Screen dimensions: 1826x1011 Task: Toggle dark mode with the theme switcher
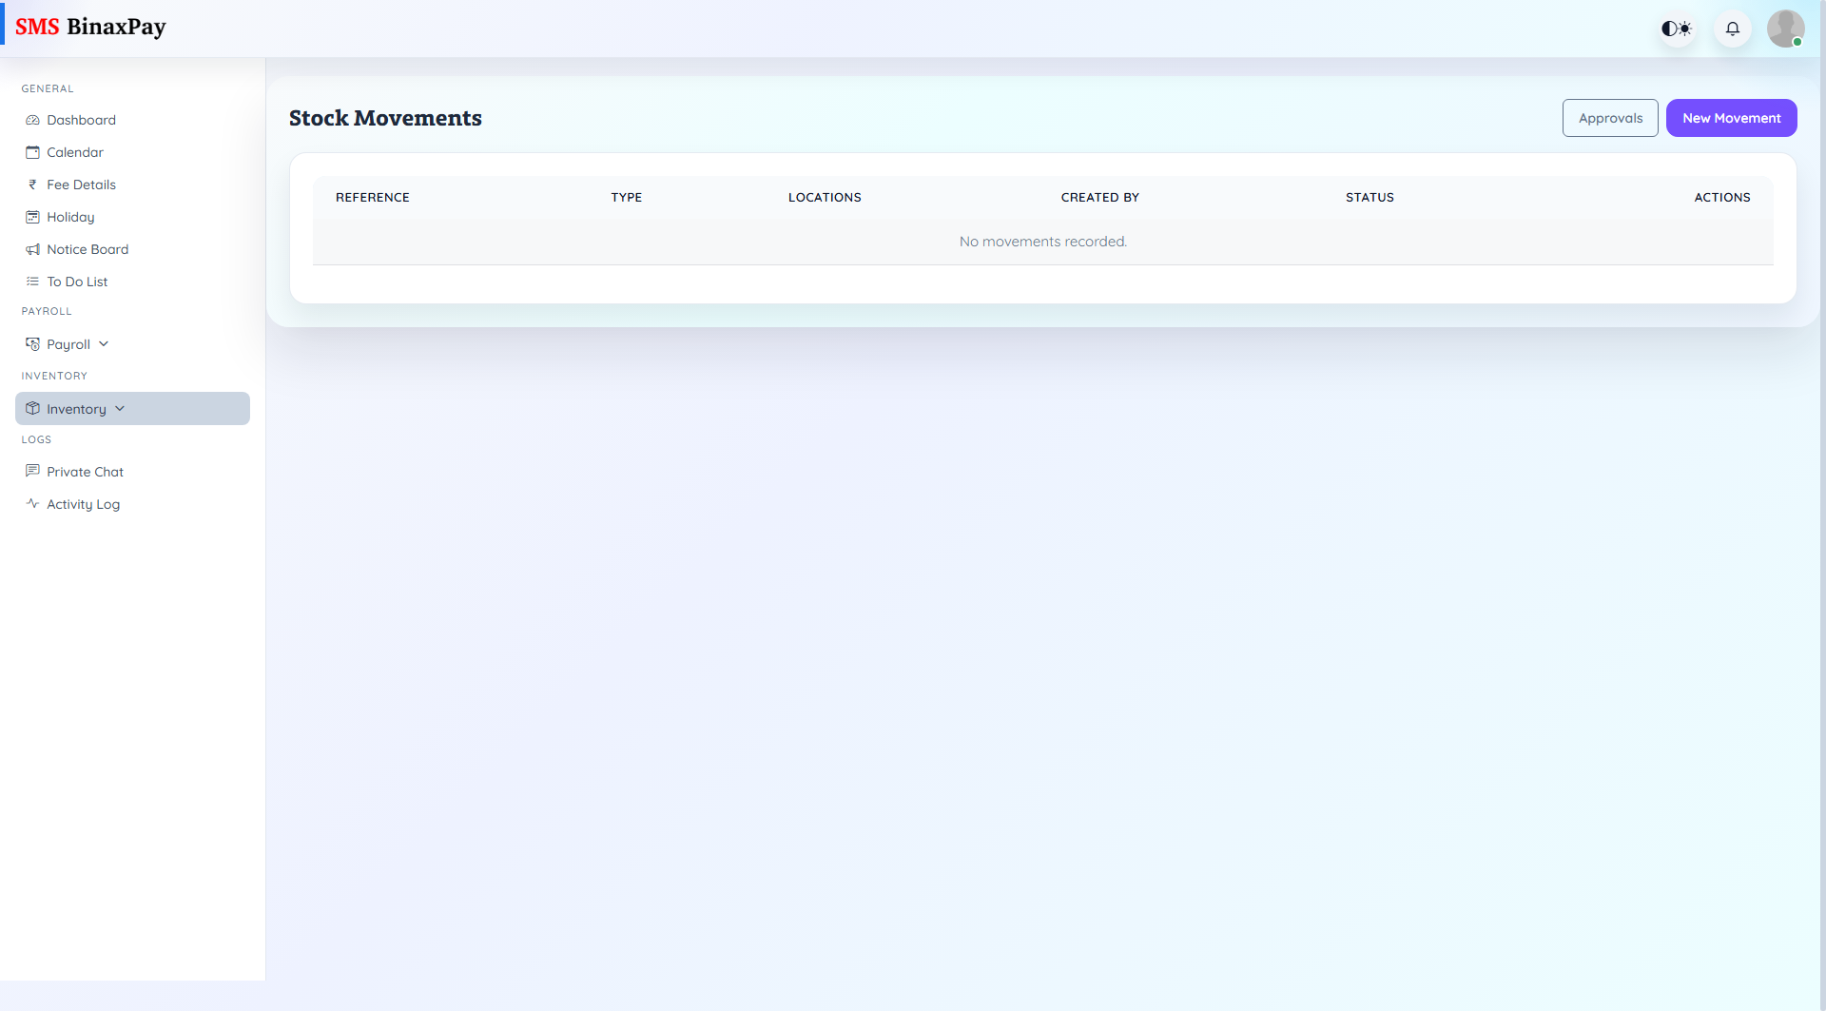[1676, 29]
